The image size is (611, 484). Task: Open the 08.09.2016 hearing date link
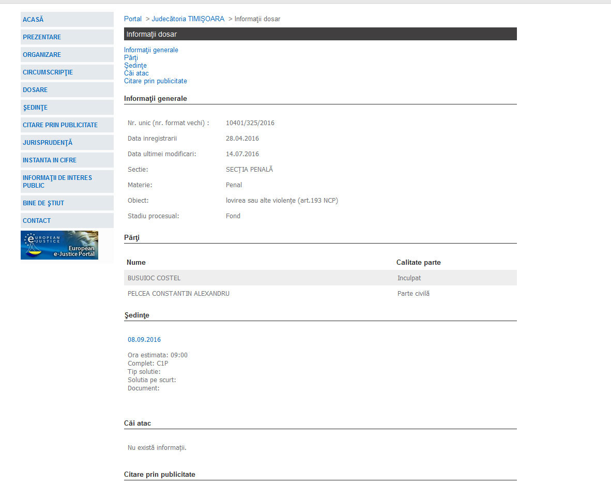tap(144, 340)
